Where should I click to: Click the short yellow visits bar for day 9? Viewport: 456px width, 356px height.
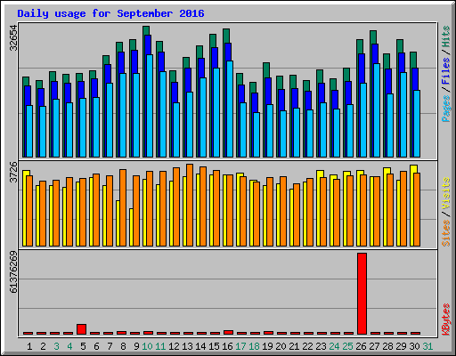pos(131,227)
